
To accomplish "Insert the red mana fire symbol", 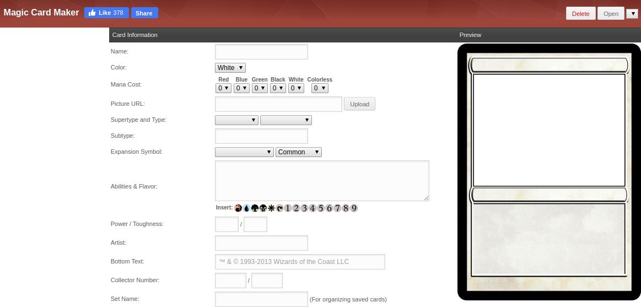I will click(x=239, y=208).
